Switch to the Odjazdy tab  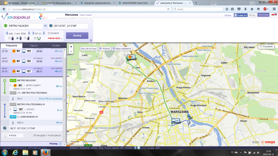(34, 45)
